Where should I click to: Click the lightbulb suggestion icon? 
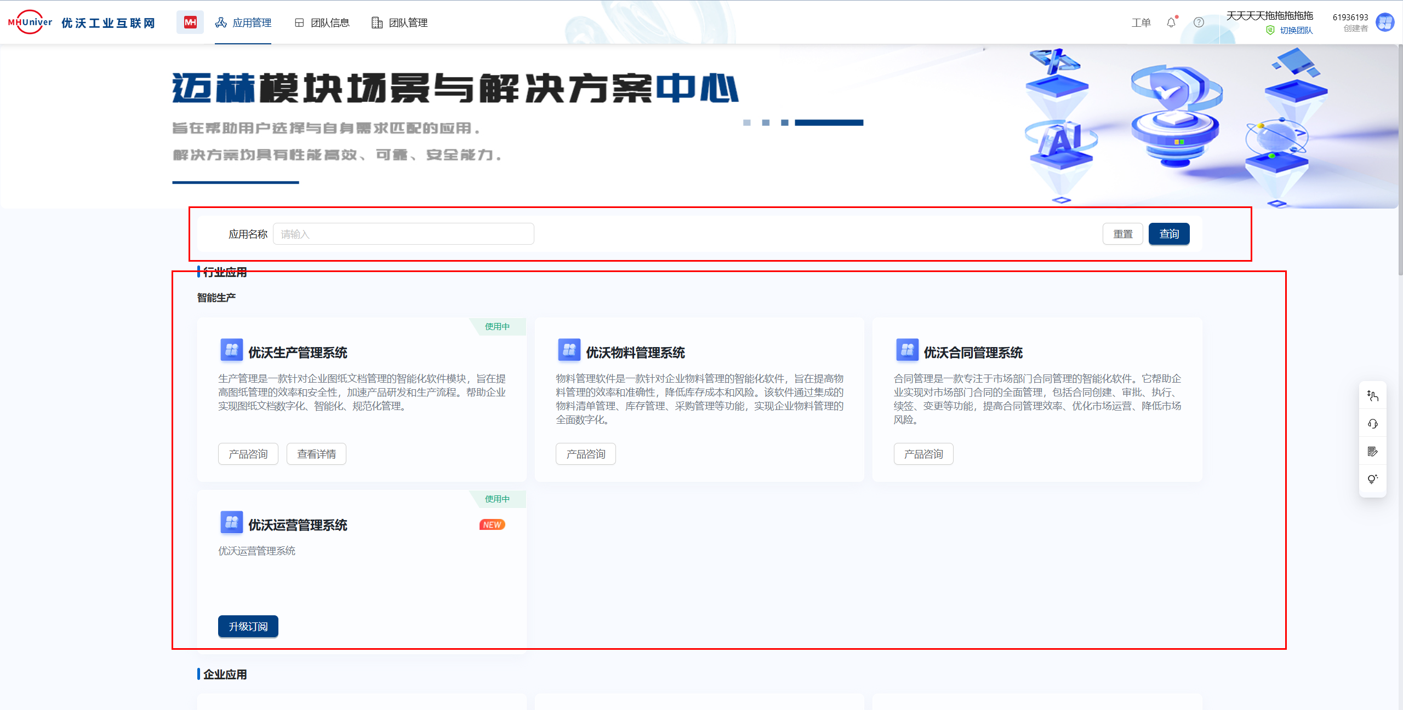(x=1372, y=479)
